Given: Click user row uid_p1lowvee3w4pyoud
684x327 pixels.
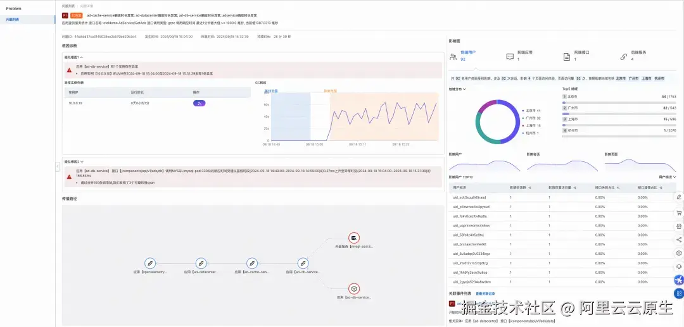Looking at the screenshot, I should 562,207.
